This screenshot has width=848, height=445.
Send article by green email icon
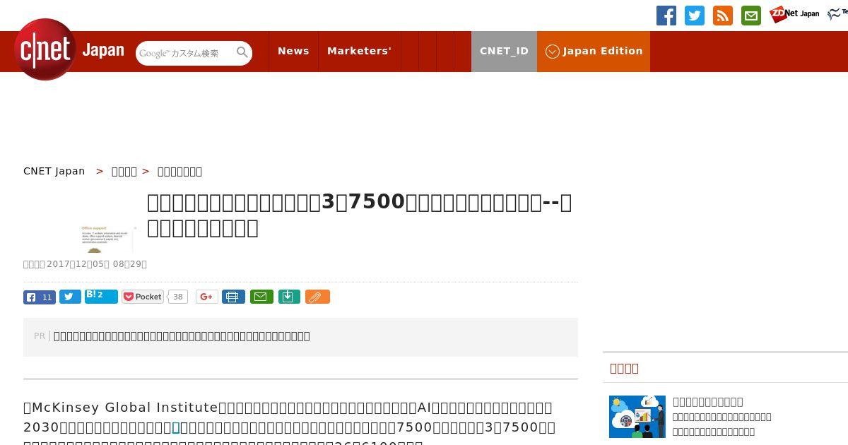[261, 297]
